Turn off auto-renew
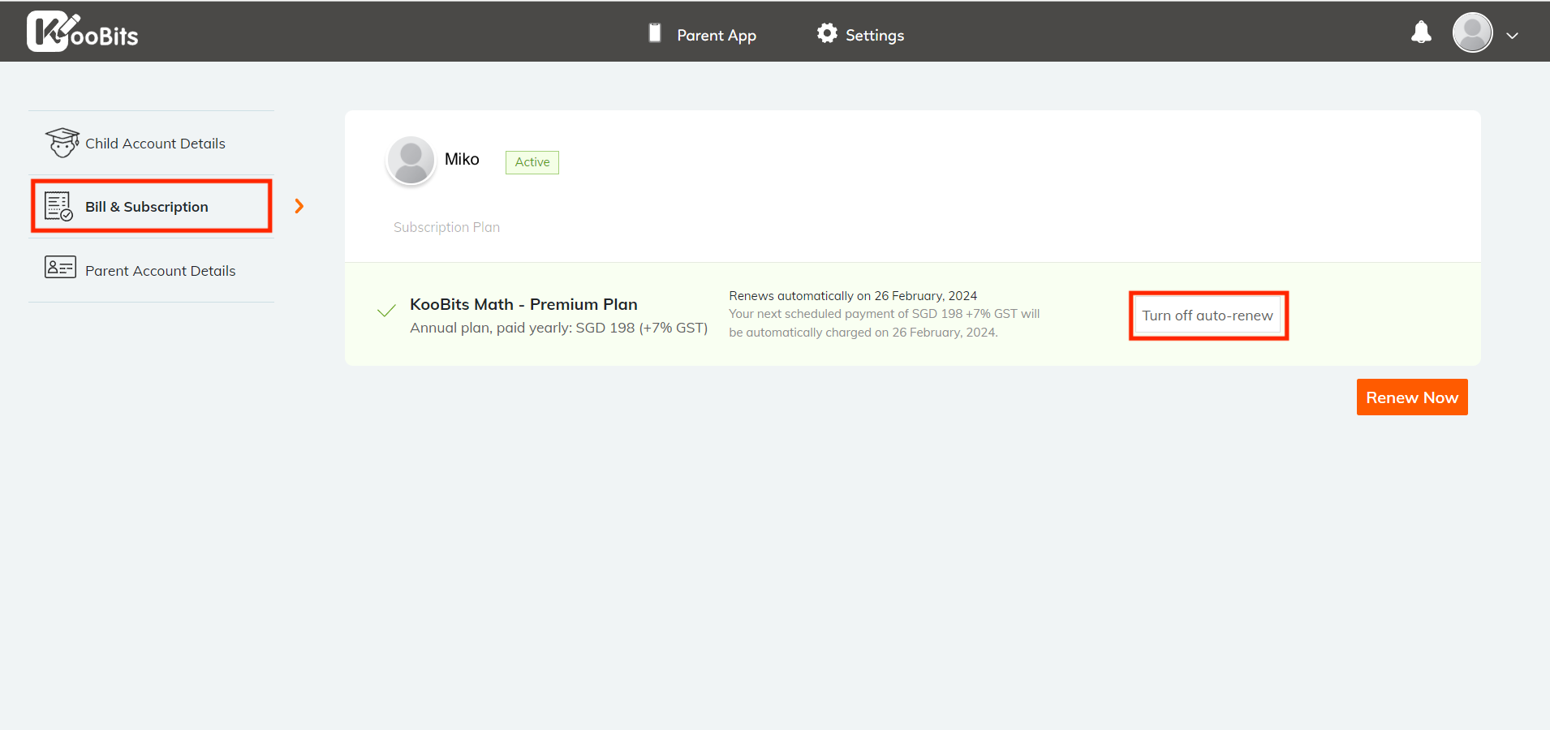The image size is (1550, 730). click(x=1208, y=316)
